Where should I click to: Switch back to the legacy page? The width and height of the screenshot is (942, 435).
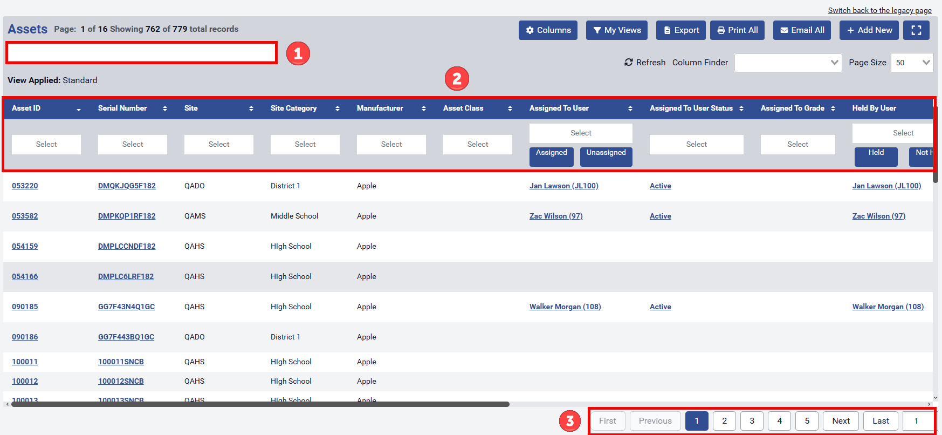pyautogui.click(x=880, y=10)
